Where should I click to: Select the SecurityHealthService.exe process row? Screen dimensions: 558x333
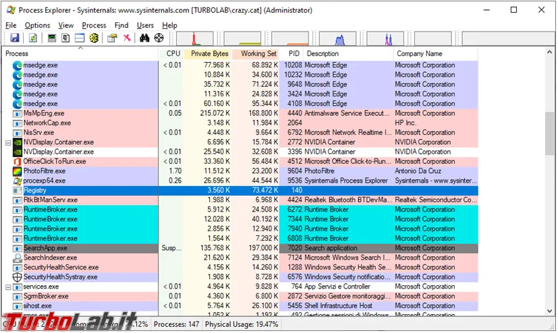tap(240, 268)
